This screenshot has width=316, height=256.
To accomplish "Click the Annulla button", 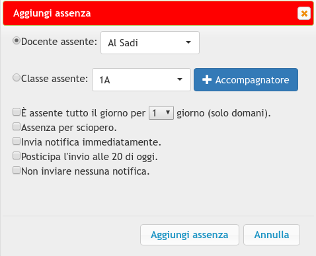I will (x=272, y=235).
